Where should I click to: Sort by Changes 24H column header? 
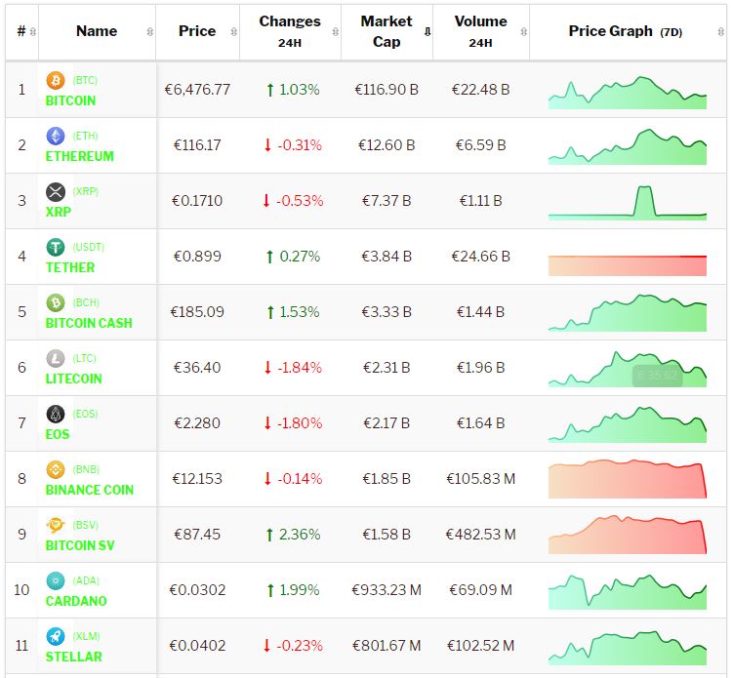coord(290,31)
